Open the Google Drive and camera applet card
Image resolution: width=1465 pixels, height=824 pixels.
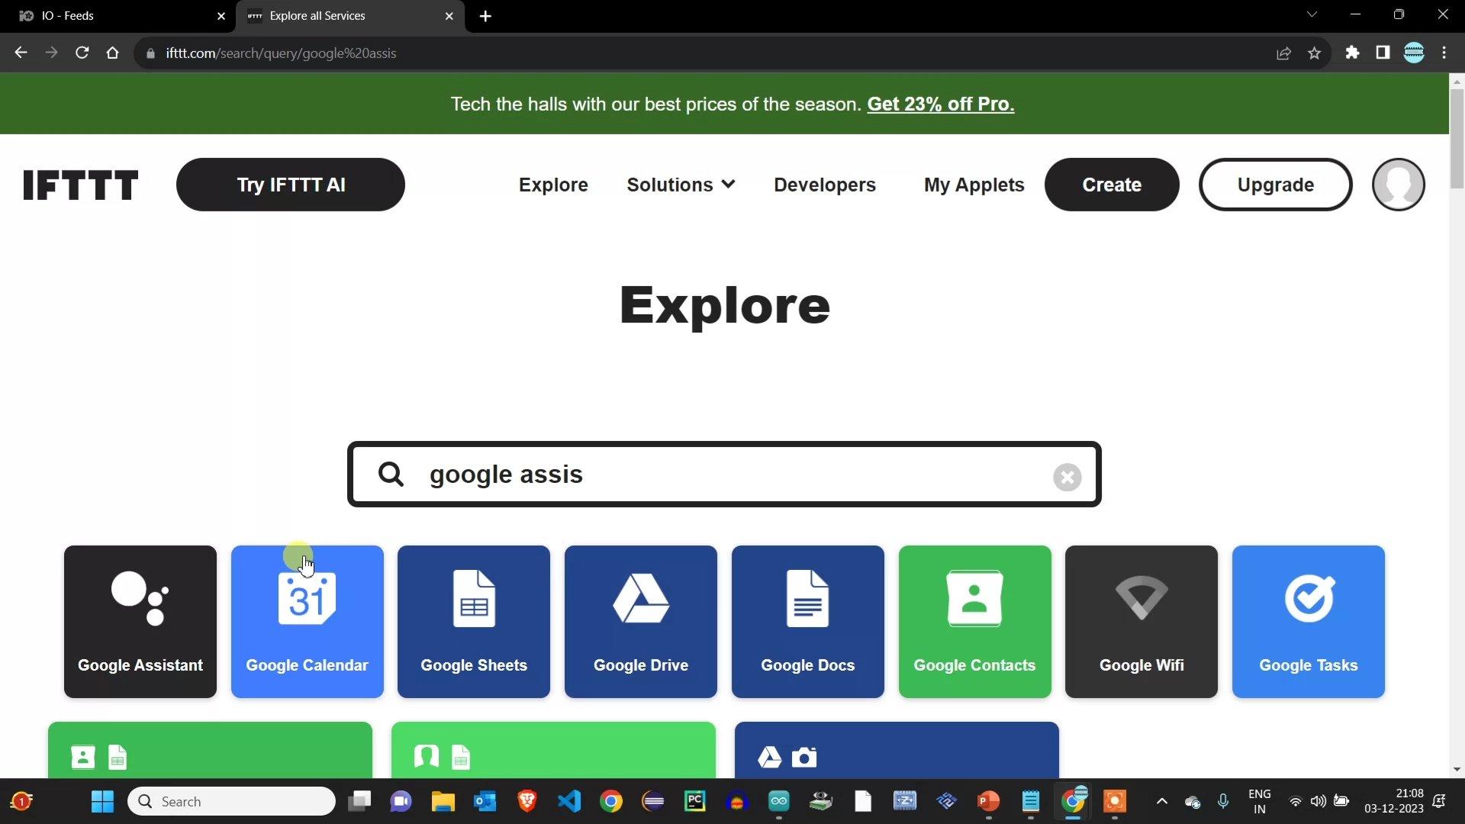pos(897,750)
